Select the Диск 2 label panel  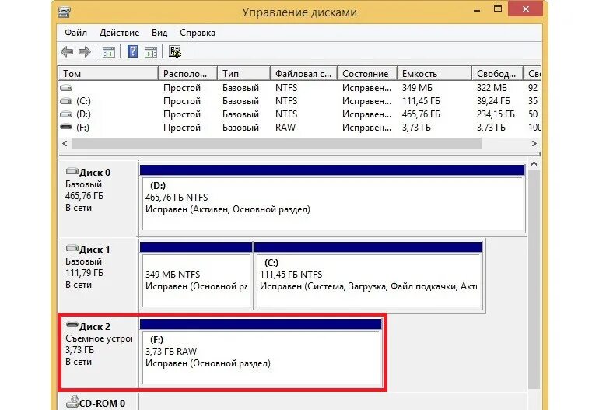pyautogui.click(x=99, y=352)
